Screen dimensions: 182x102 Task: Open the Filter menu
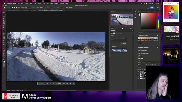pyautogui.click(x=44, y=3)
